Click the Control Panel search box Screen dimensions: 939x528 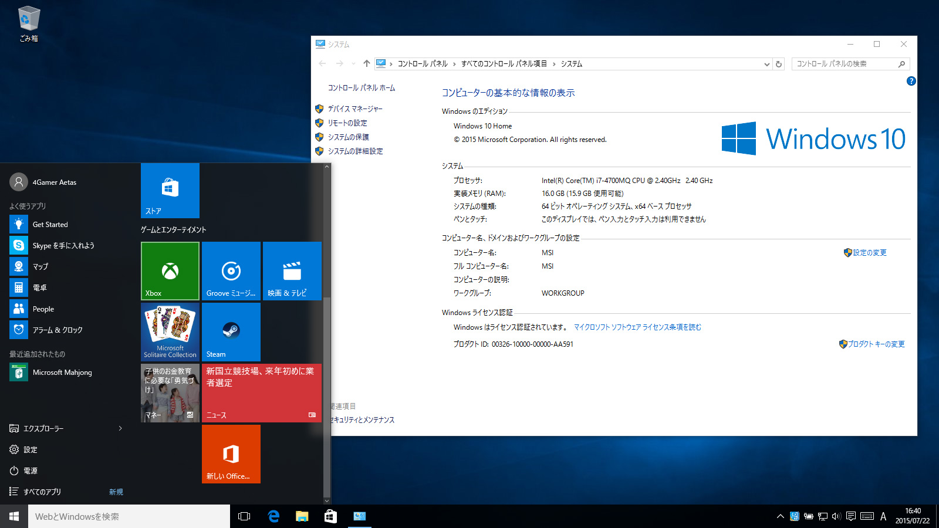tap(845, 64)
